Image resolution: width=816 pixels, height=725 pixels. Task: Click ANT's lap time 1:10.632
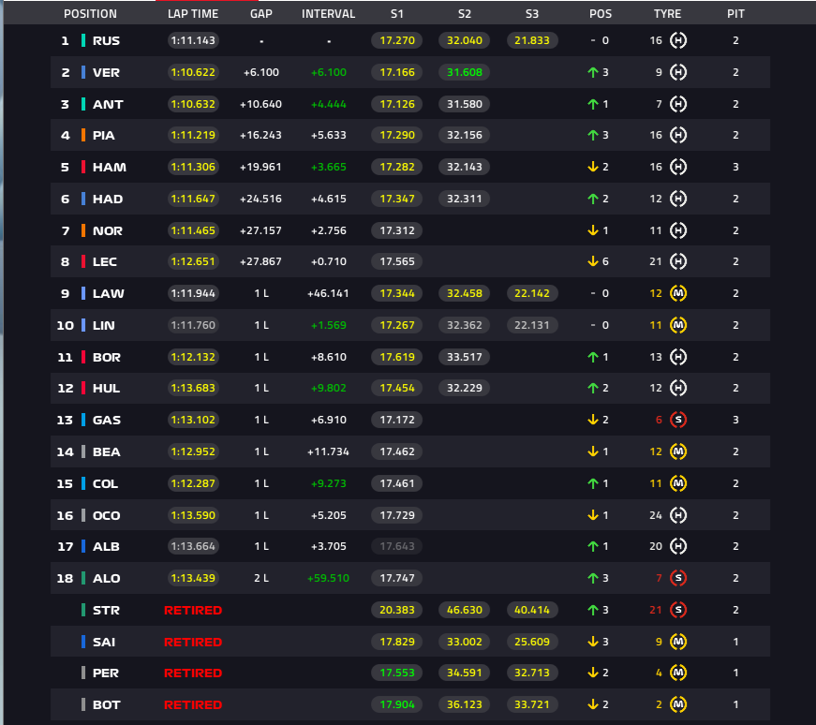[x=193, y=104]
